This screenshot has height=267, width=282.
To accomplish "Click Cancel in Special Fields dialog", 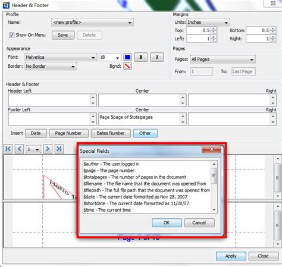I will [199, 223].
